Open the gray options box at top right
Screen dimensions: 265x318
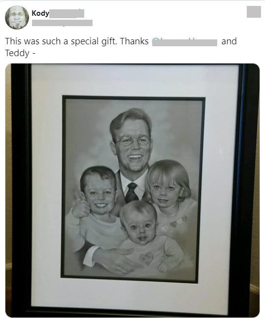coord(254,12)
